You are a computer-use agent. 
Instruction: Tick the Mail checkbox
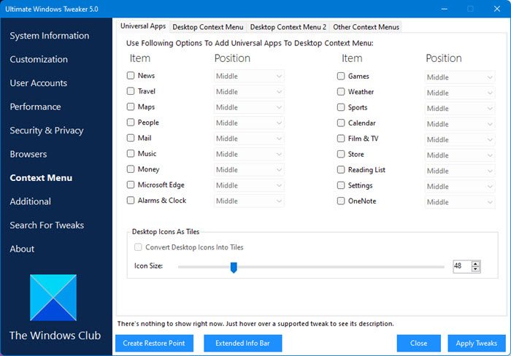click(131, 138)
